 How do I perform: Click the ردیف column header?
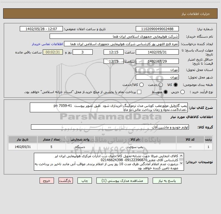pyautogui.click(x=208, y=139)
